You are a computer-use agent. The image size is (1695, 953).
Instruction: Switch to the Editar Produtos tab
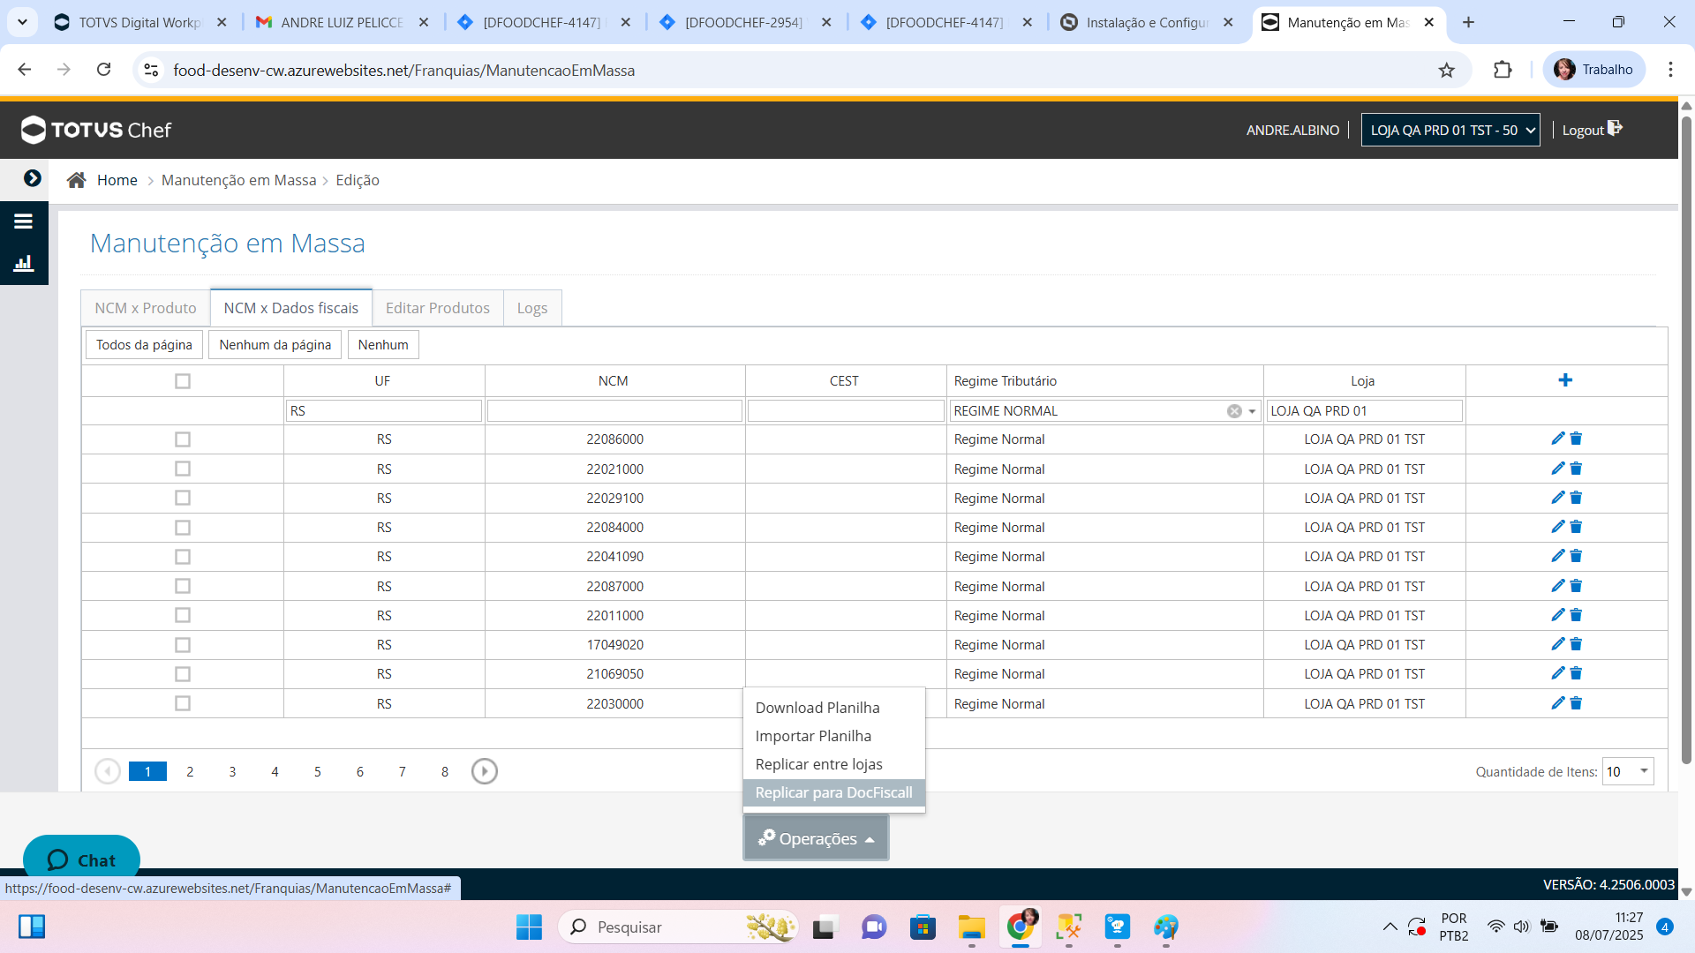[x=437, y=308]
